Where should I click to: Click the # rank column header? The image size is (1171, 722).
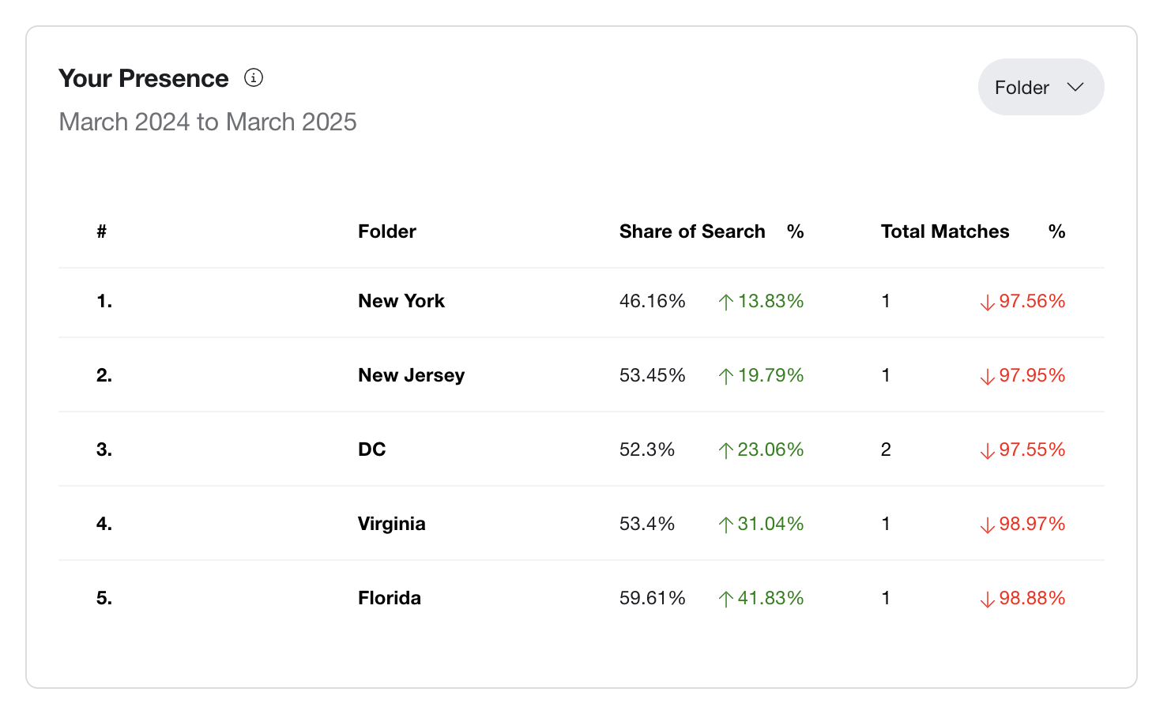(102, 231)
